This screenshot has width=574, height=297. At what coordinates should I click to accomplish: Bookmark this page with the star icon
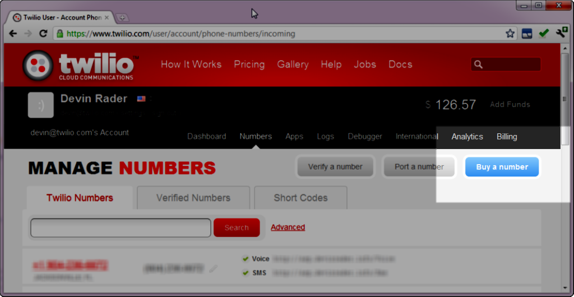tap(510, 34)
